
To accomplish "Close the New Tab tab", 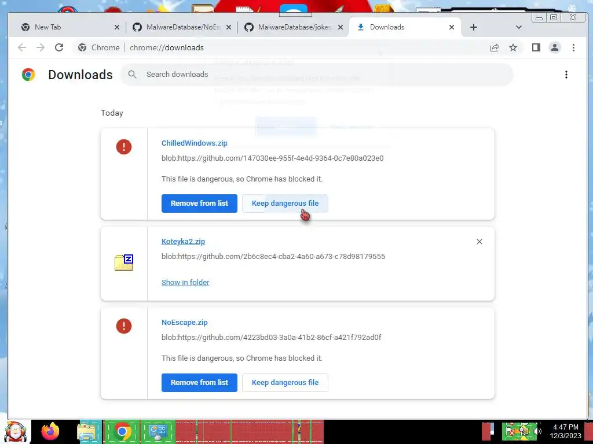I will tap(117, 27).
